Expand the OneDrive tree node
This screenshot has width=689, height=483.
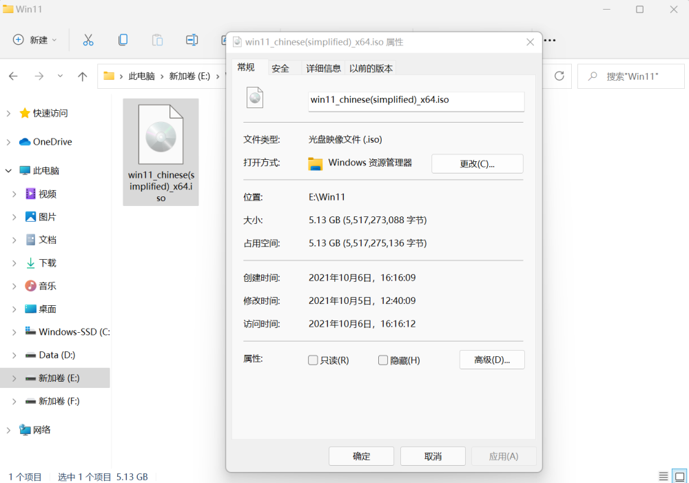[8, 142]
